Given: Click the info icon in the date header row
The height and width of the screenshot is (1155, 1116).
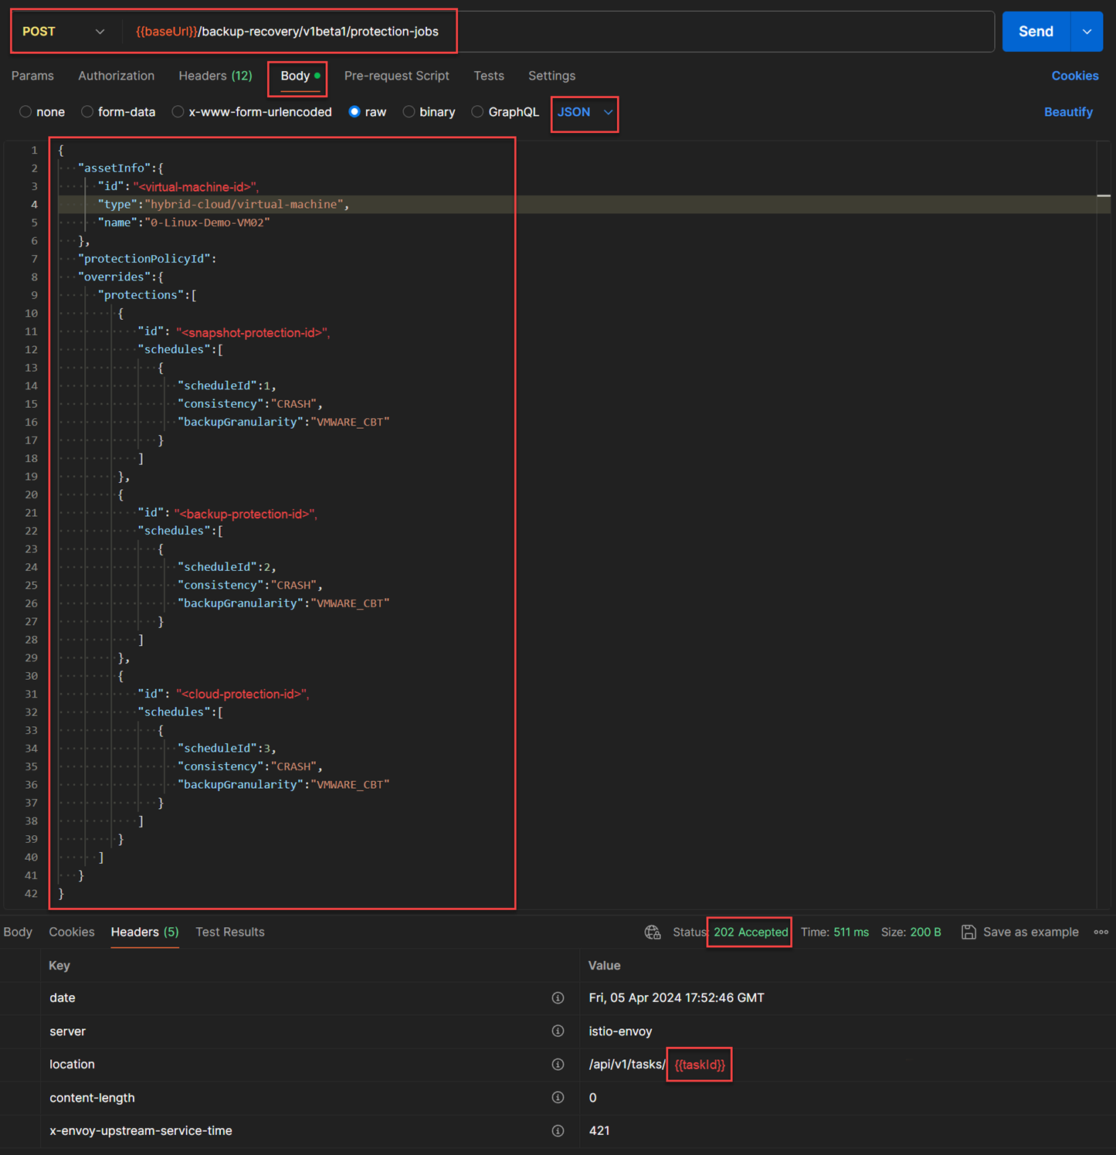Looking at the screenshot, I should click(x=558, y=998).
